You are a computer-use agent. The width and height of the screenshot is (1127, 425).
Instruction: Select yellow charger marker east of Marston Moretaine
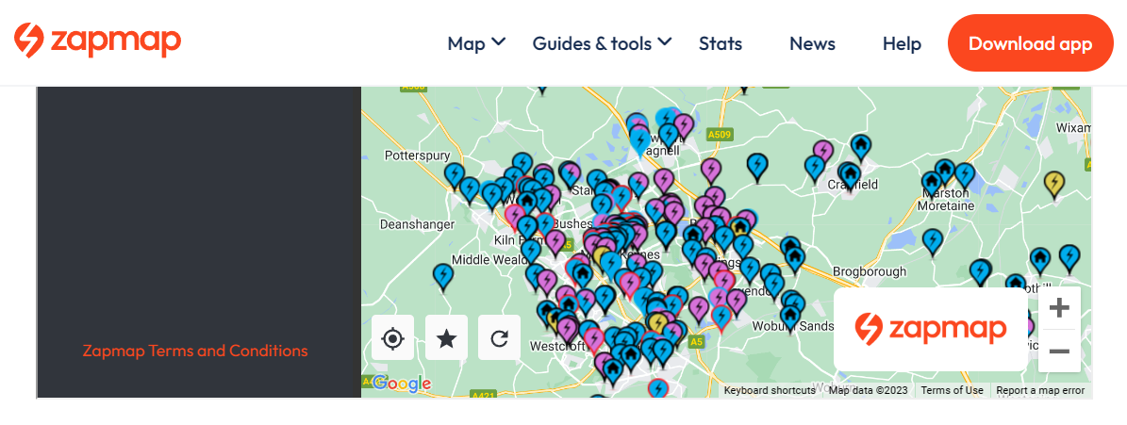[1054, 185]
